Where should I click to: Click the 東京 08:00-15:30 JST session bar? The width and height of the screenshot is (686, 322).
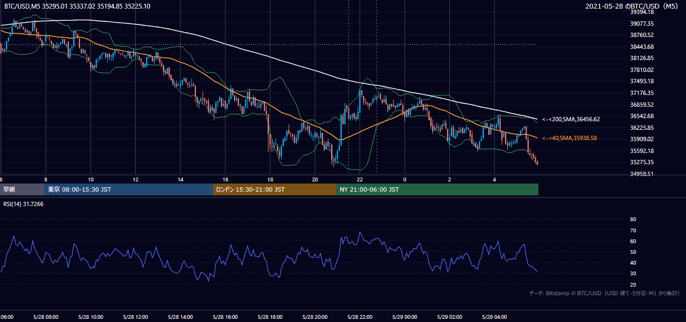[129, 189]
